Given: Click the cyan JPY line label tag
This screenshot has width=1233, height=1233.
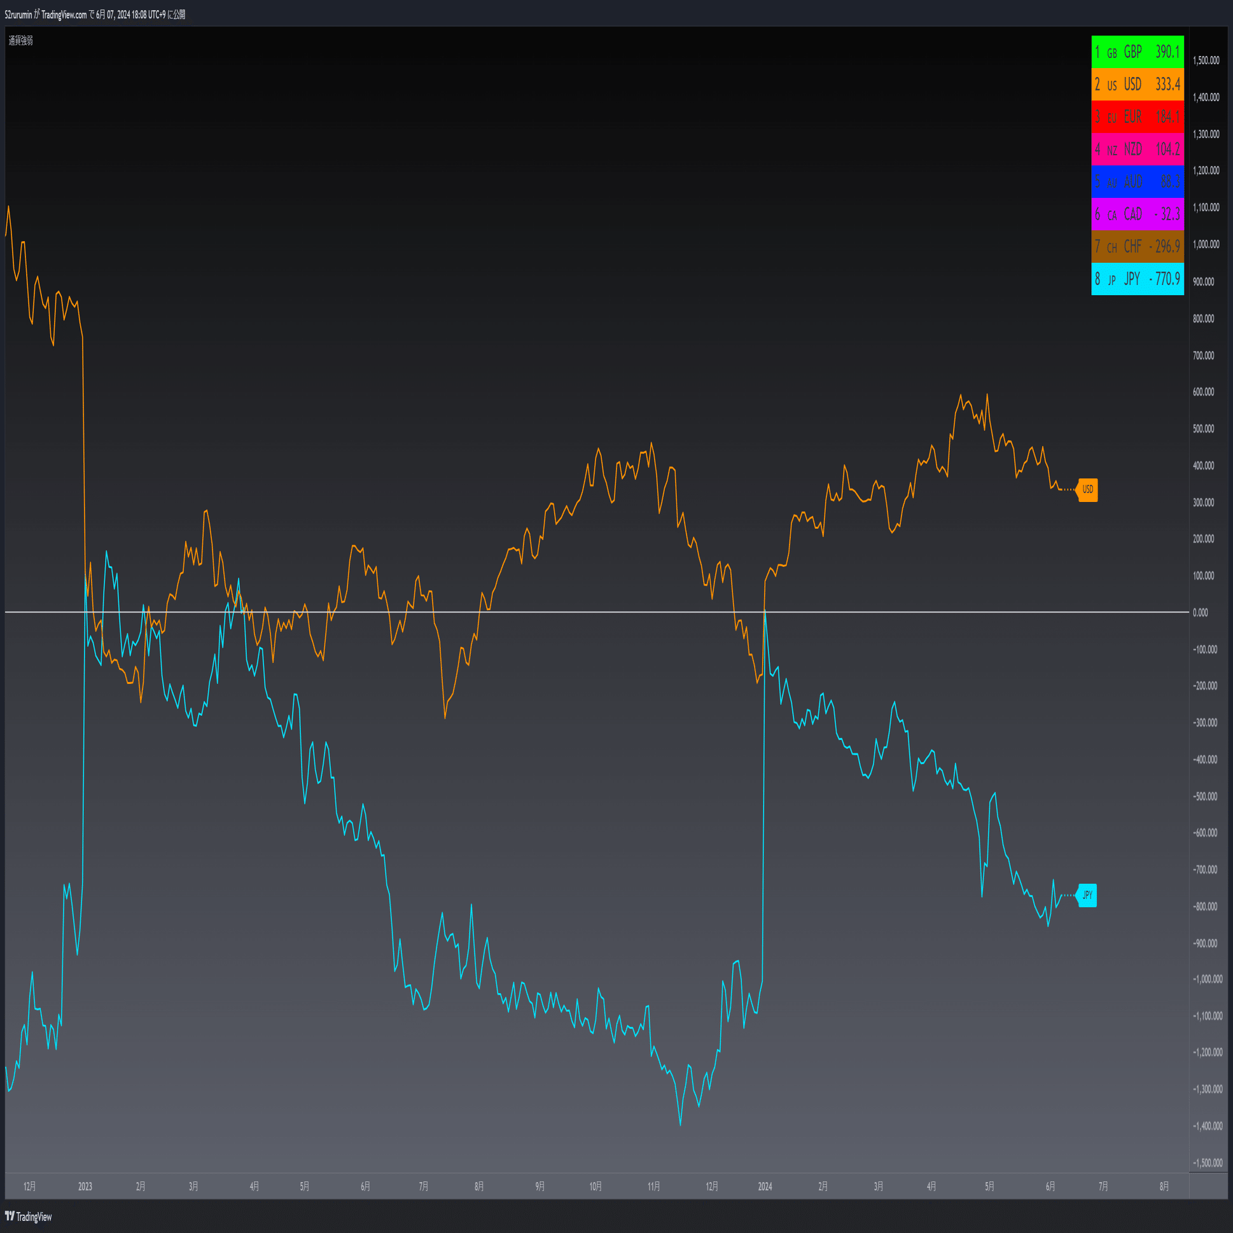Looking at the screenshot, I should 1087,895.
